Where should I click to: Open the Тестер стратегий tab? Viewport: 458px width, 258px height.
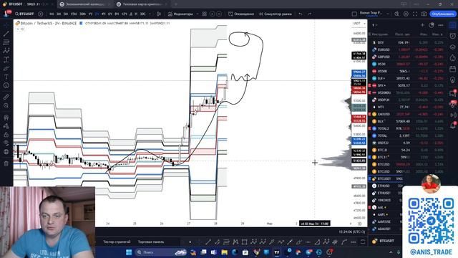117,242
